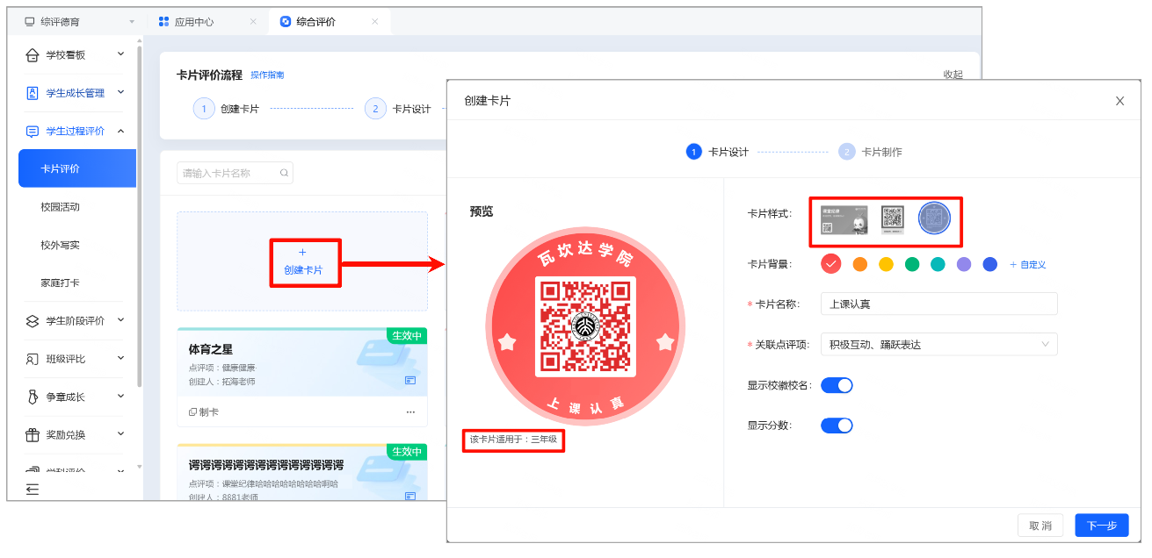Choose the square QR card style thumbnail

click(893, 219)
